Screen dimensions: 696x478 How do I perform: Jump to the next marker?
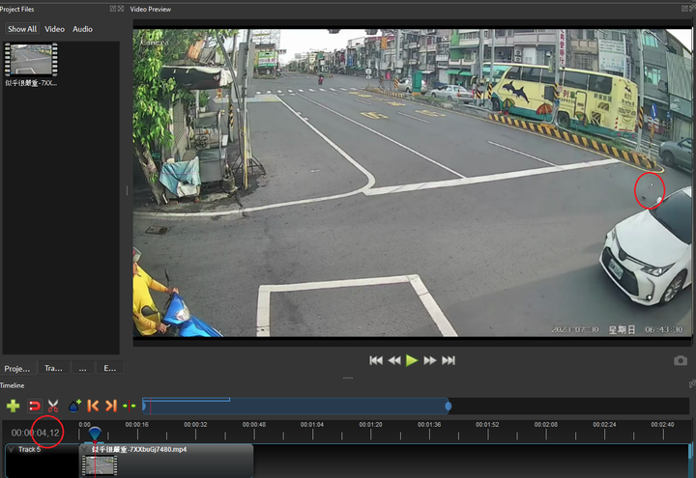coord(111,406)
